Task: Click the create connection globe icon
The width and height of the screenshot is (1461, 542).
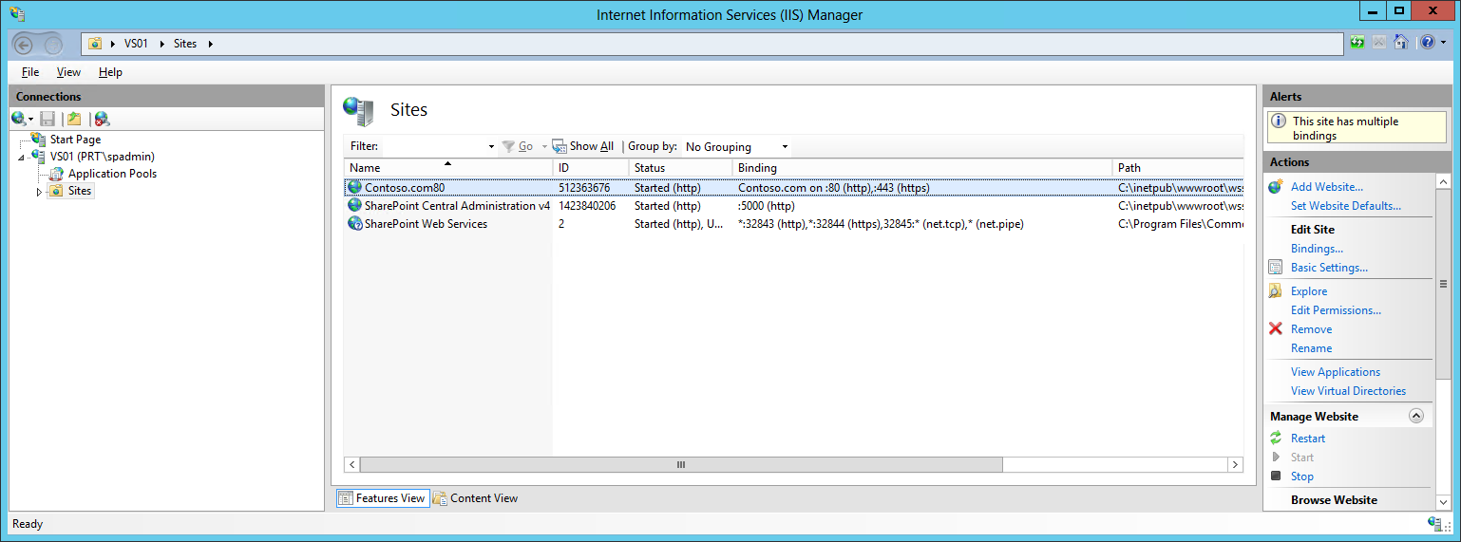Action: tap(19, 119)
